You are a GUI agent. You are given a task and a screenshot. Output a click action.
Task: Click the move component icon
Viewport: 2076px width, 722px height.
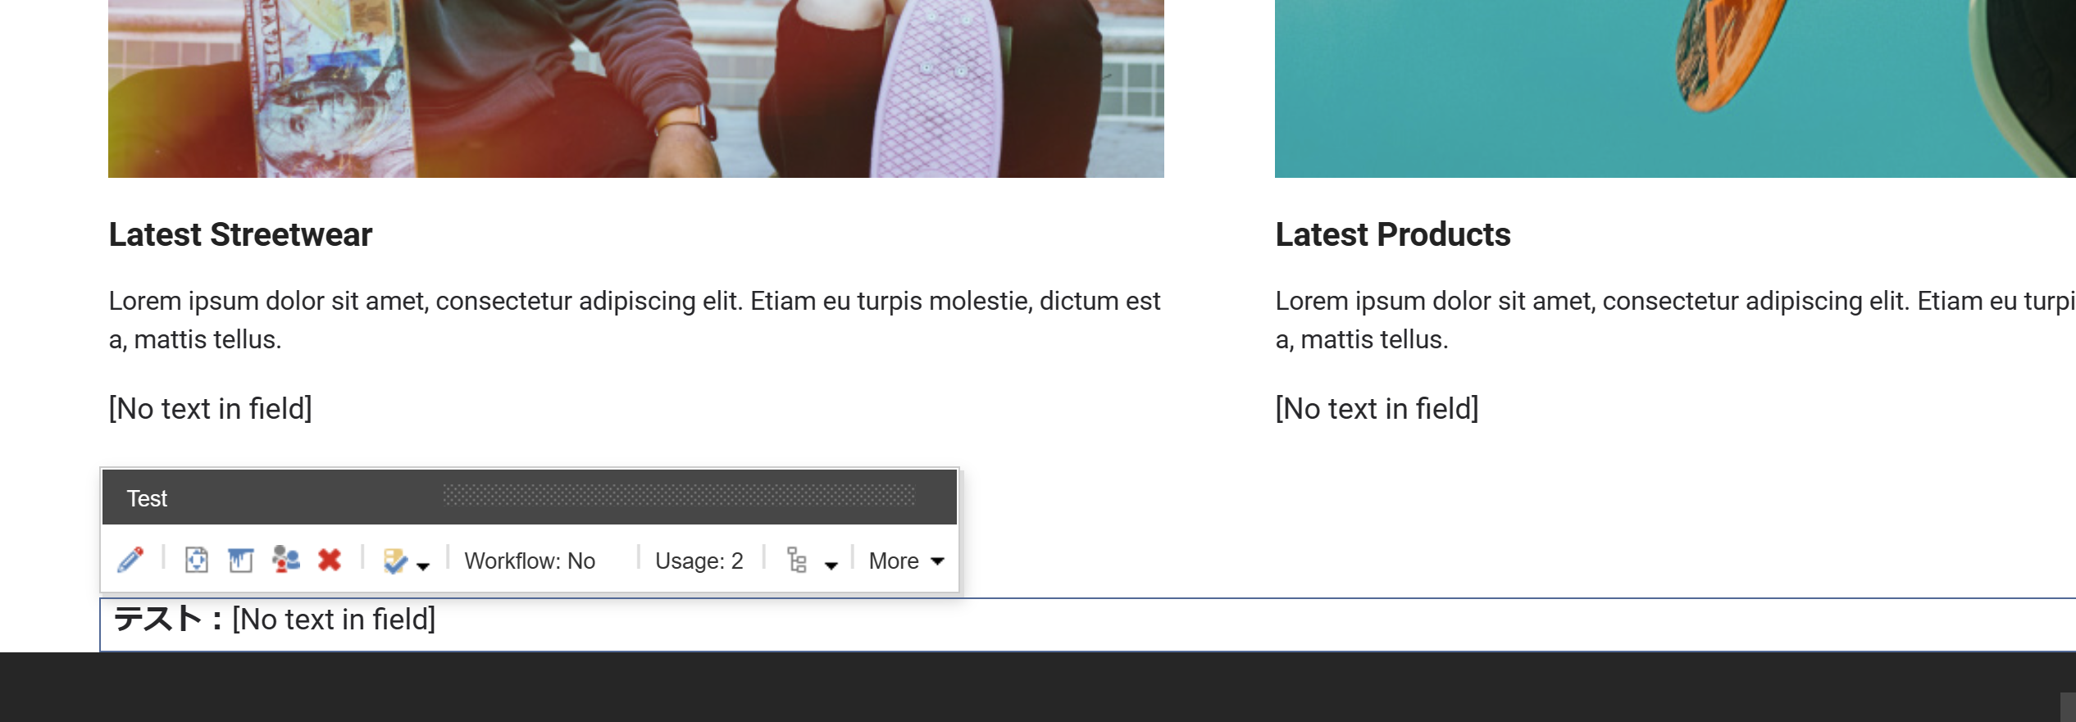(x=197, y=560)
